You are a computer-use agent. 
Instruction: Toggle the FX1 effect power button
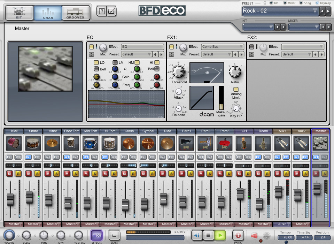click(x=171, y=47)
